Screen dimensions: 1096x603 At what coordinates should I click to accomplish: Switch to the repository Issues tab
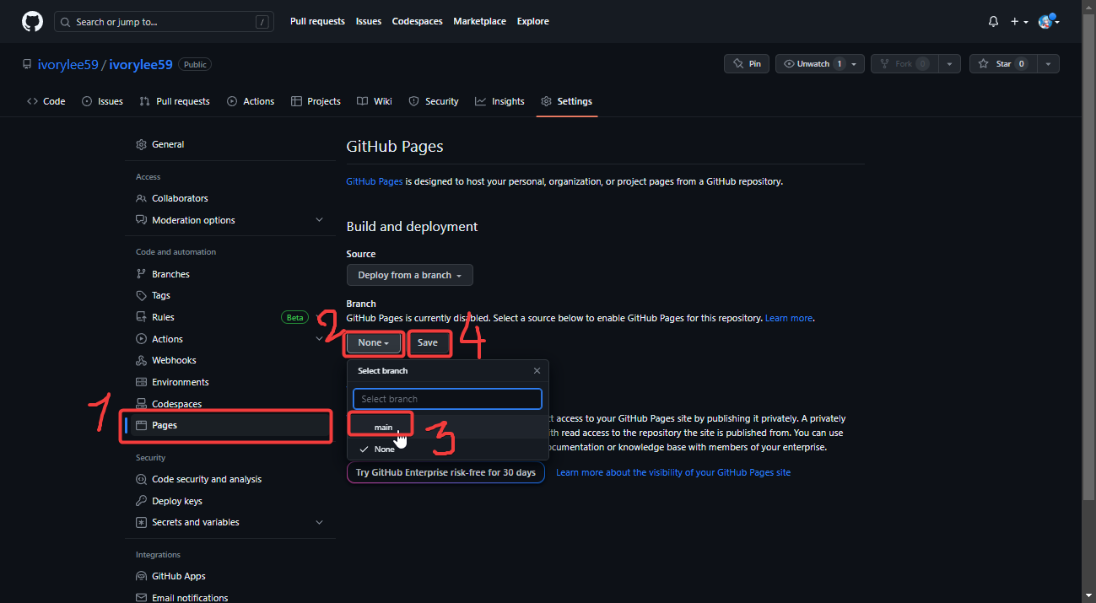coord(102,101)
